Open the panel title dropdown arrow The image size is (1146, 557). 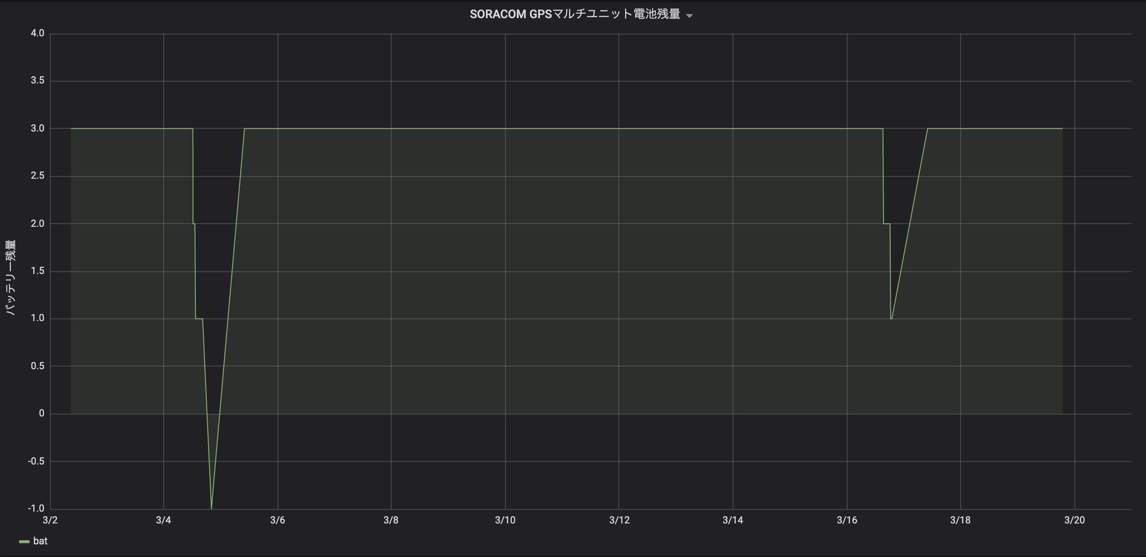coord(690,16)
